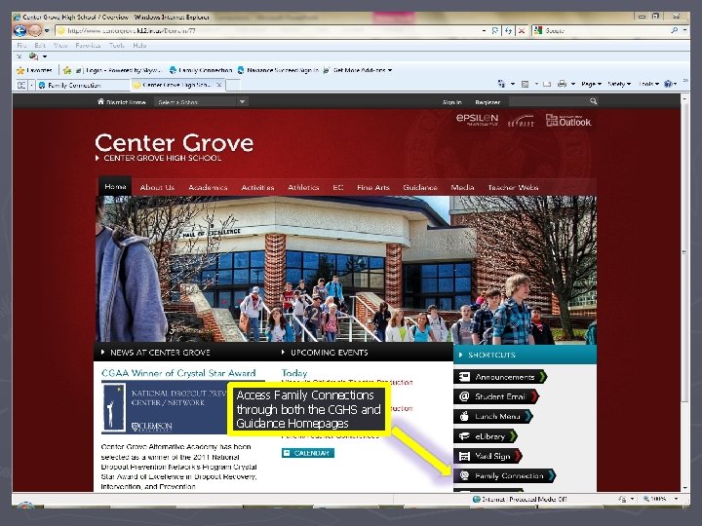Open the search provider dropdown arrow
This screenshot has width=702, height=526.
685,30
